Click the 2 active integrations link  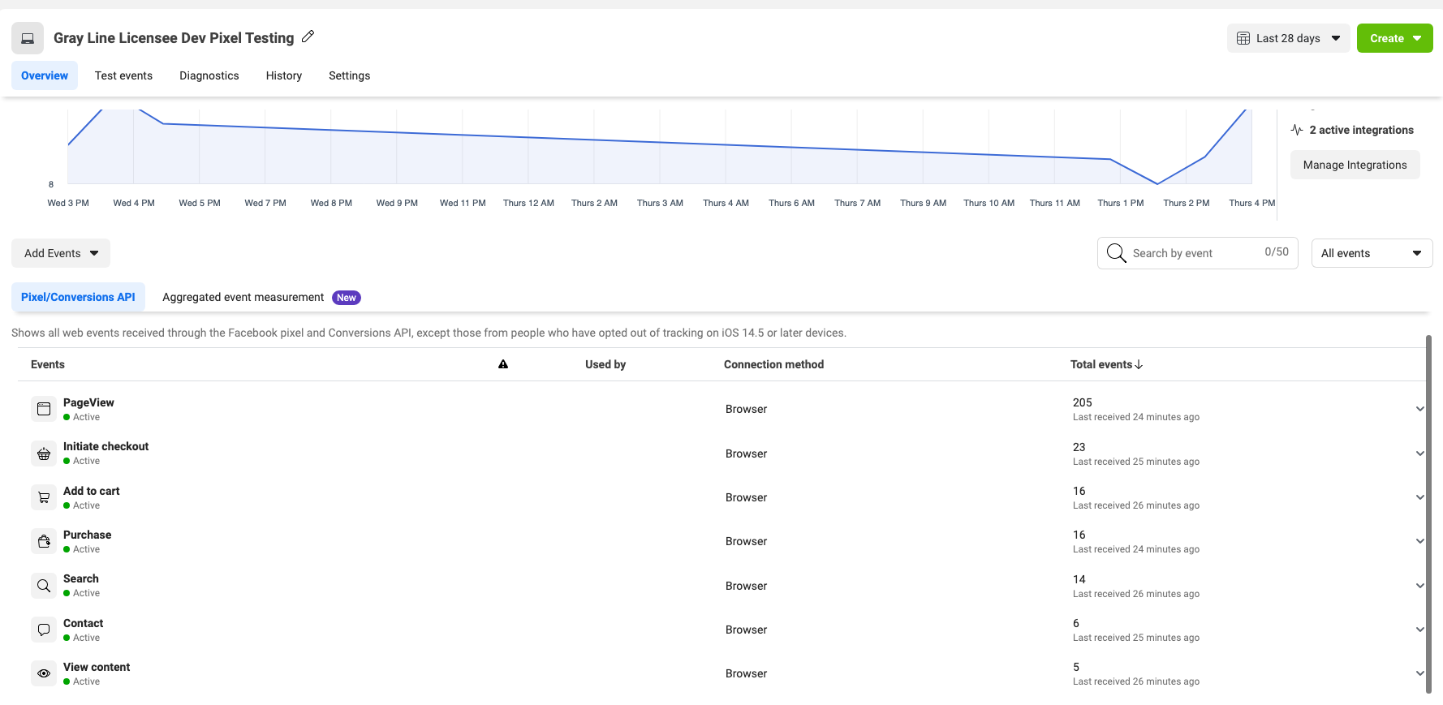click(1361, 130)
